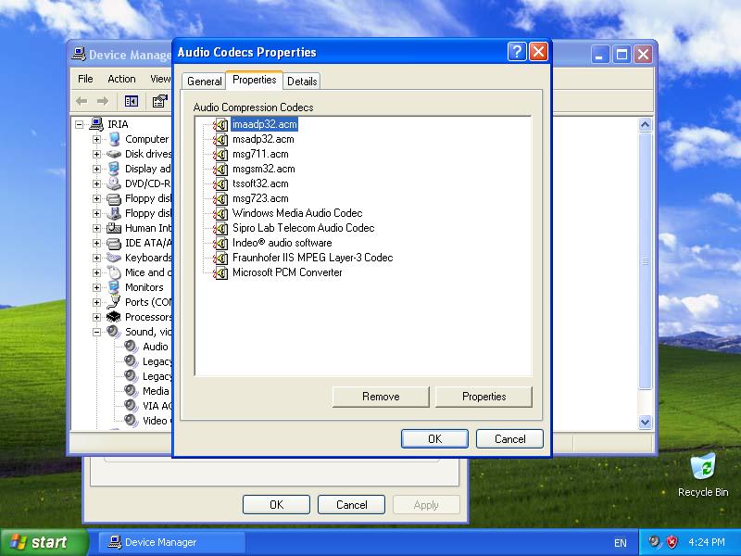Click the Mice and pointing devices icon
Image resolution: width=741 pixels, height=556 pixels.
pos(114,272)
